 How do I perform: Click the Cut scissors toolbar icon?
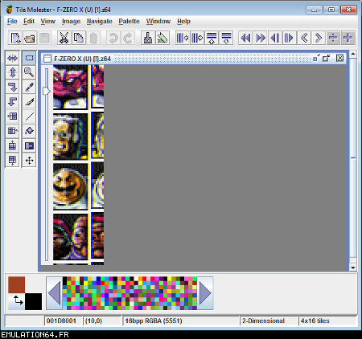64,38
